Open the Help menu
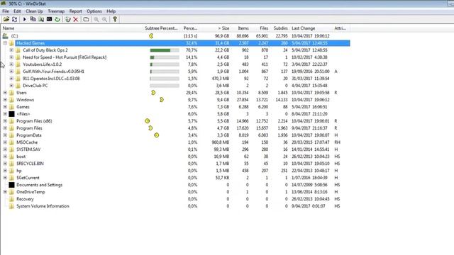The height and width of the screenshot is (255, 454). pyautogui.click(x=111, y=11)
